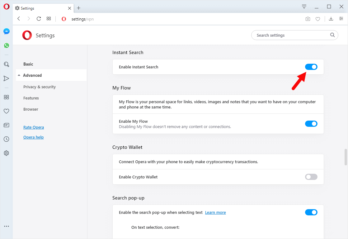Image resolution: width=348 pixels, height=239 pixels.
Task: Open Privacy & security settings
Action: coord(40,87)
